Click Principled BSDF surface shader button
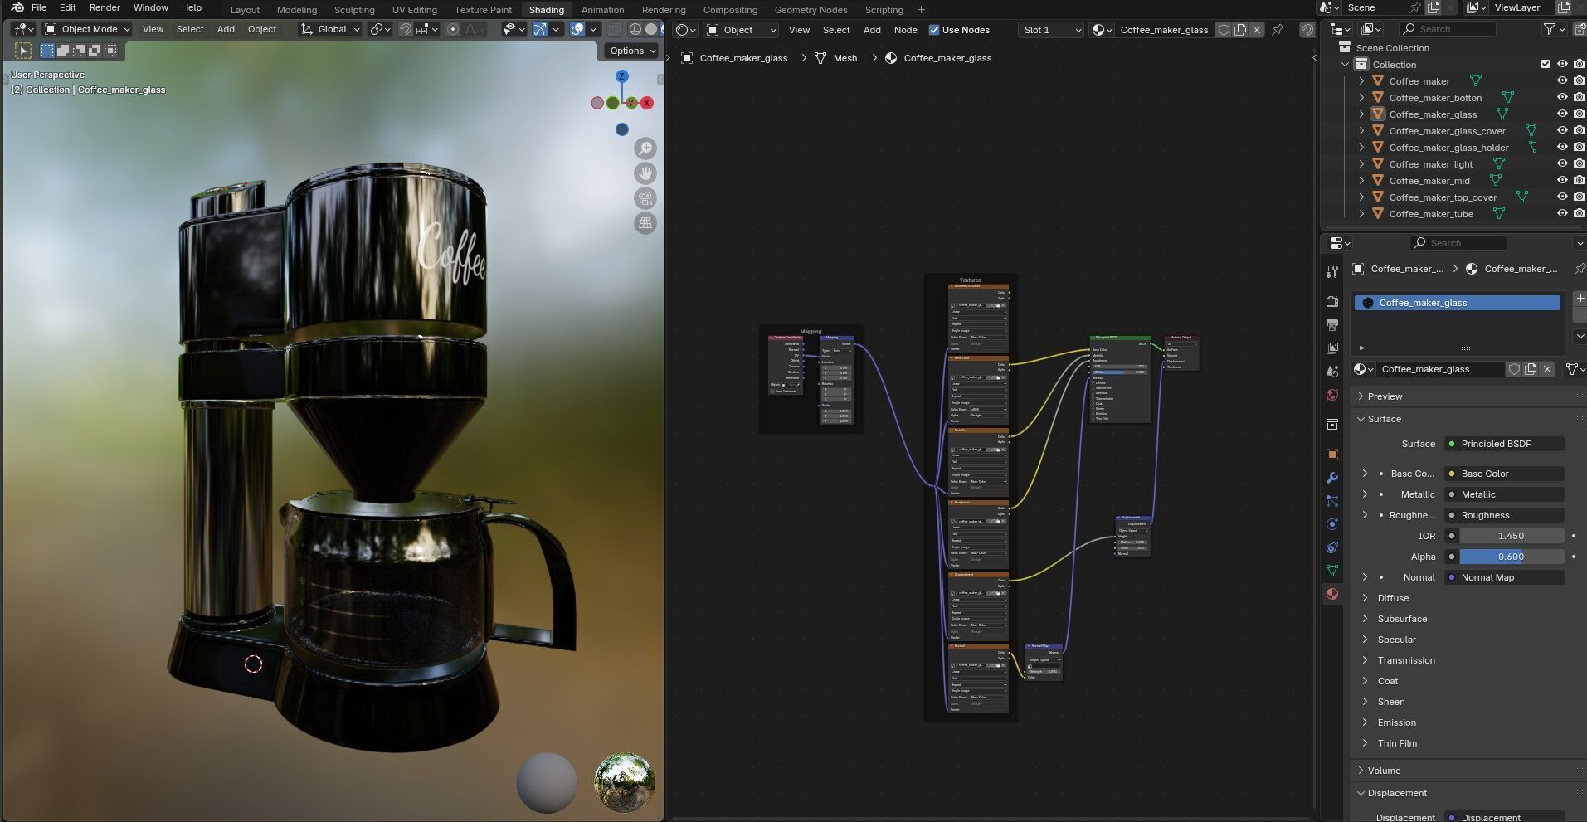This screenshot has height=822, width=1587. [1504, 444]
